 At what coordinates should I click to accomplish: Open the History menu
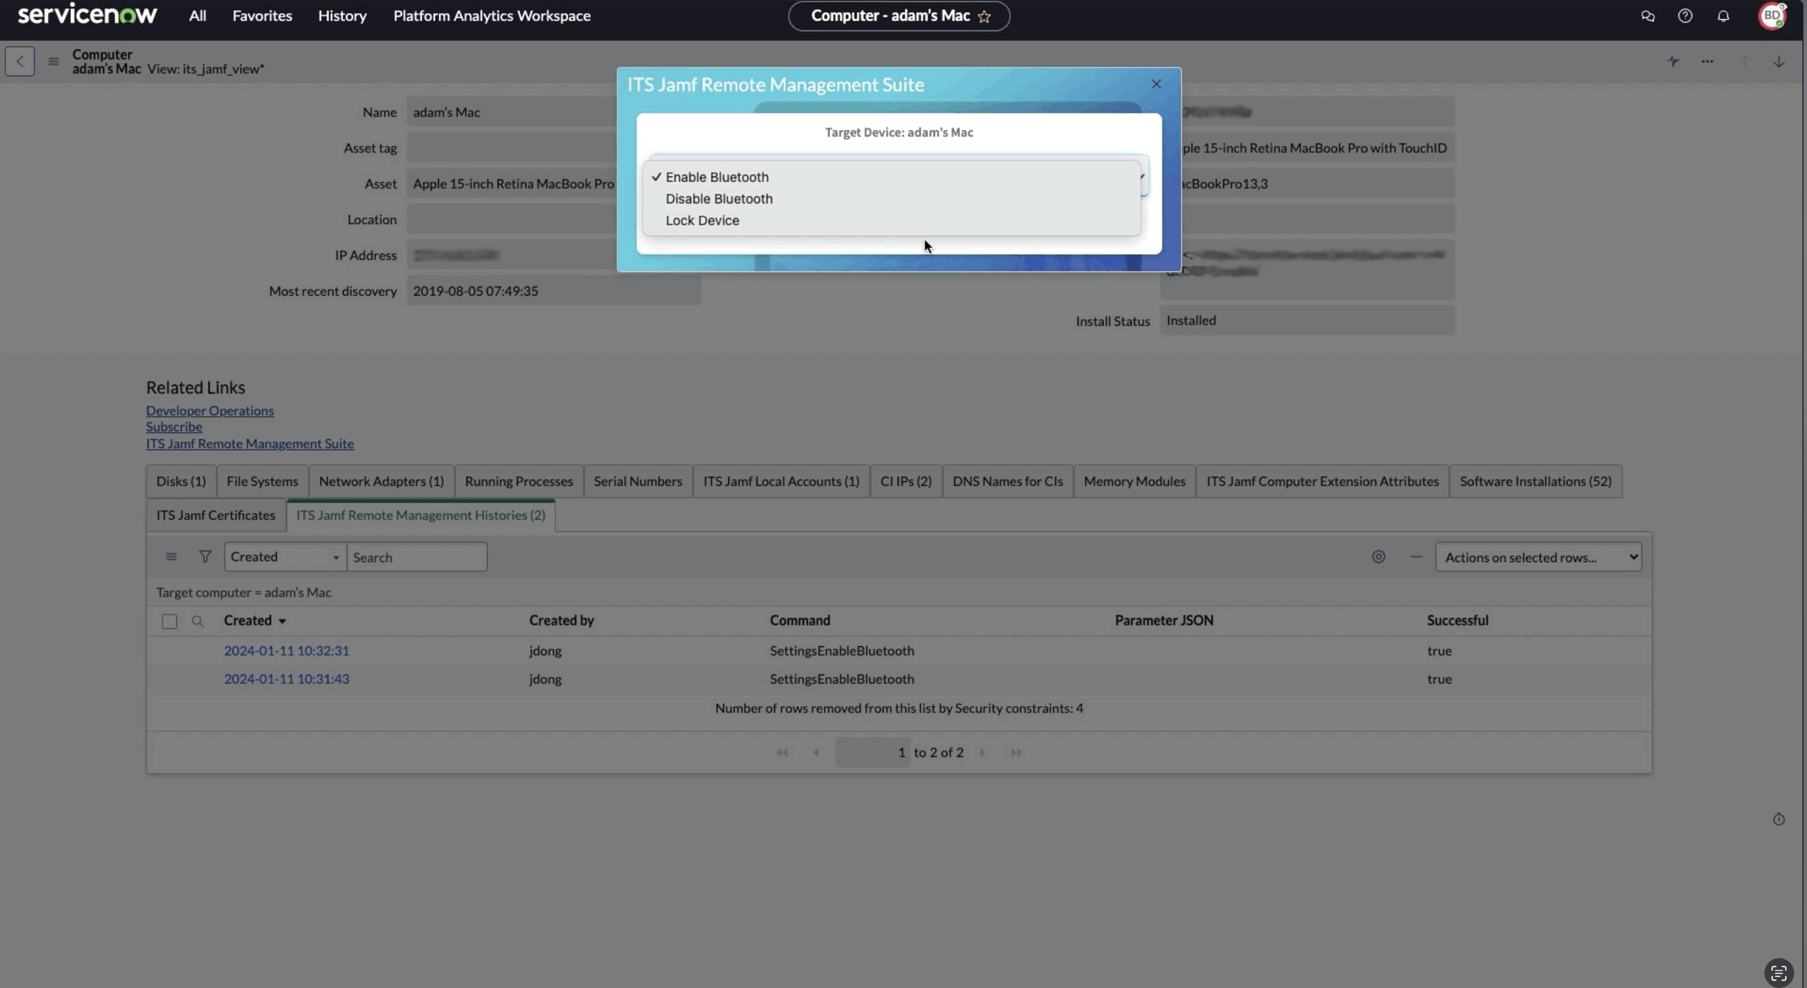pos(342,16)
